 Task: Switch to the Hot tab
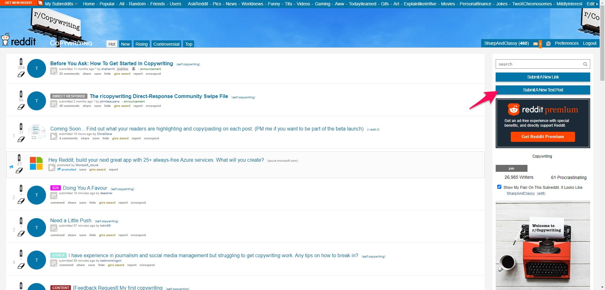coord(112,44)
